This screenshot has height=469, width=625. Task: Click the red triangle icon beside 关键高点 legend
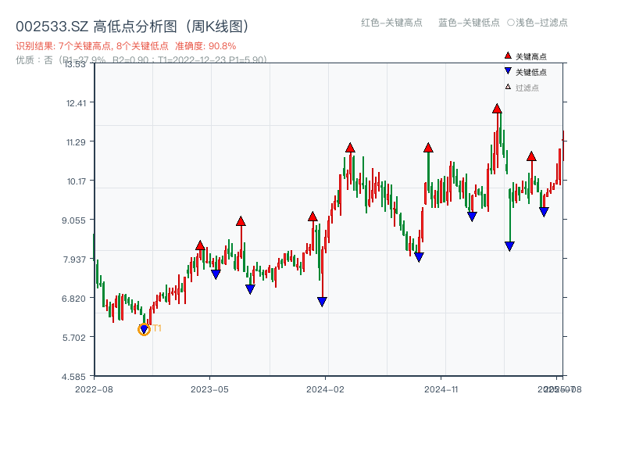click(508, 55)
